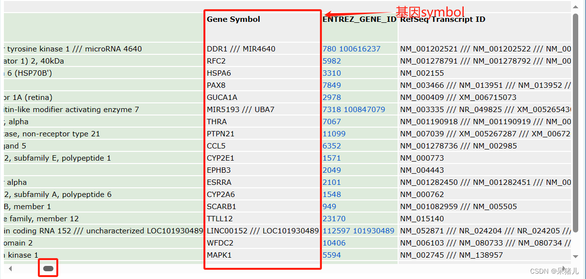This screenshot has height=279, width=586.
Task: Click the vertical scrollbar down arrow
Action: tap(576, 257)
